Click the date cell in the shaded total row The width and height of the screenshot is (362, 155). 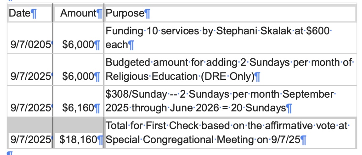[x=30, y=139]
